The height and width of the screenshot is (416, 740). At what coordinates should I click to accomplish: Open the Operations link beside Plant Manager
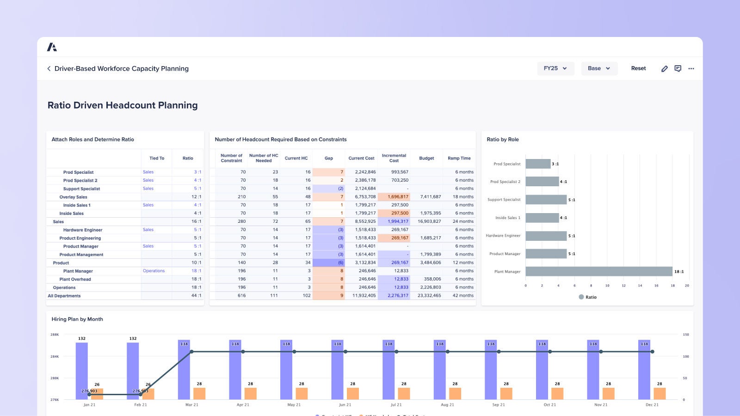(154, 271)
